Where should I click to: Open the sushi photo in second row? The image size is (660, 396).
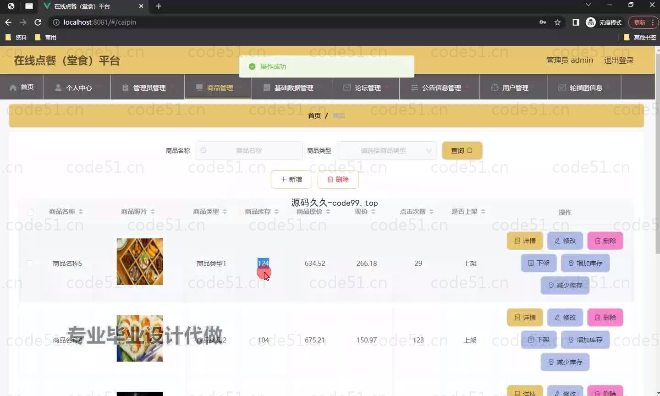point(140,338)
